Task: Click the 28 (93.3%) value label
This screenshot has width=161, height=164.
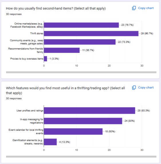Action: pyautogui.click(x=144, y=110)
